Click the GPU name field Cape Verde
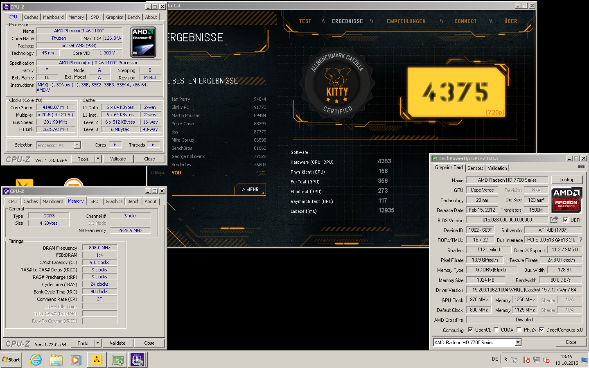Viewport: 589px width, 368px height. (482, 190)
